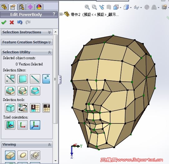Open the Hide/Show Items dropdown arrow
The image size is (169, 164).
tap(141, 7)
